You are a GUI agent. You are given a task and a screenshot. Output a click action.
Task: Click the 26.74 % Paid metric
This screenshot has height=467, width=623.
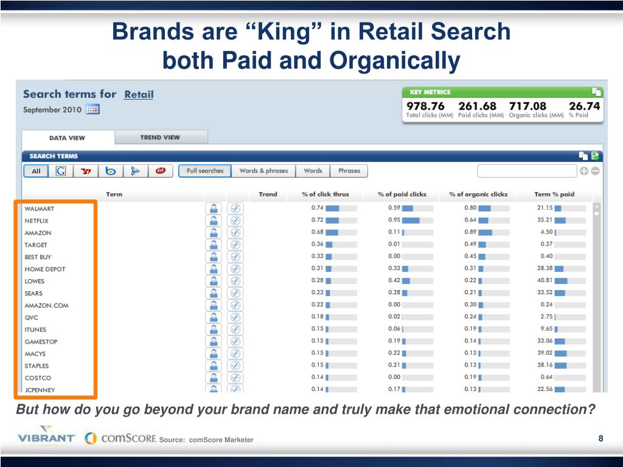[x=584, y=109]
